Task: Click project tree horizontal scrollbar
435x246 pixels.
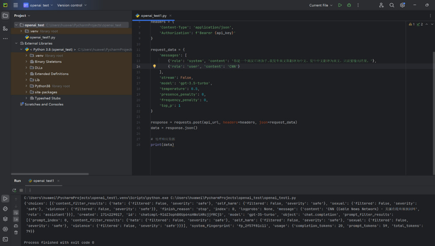Action: tap(50, 174)
